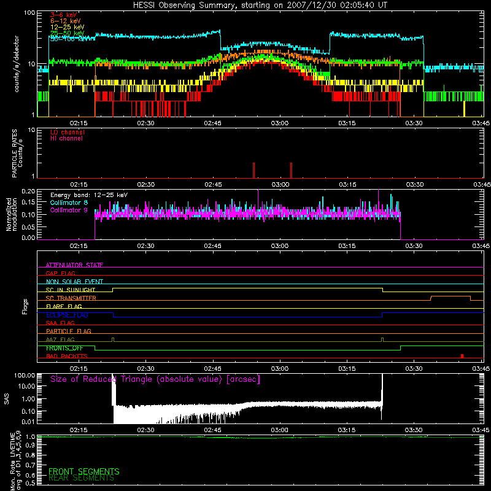Click the NON_SOLAR_EVENT flag label
This screenshot has width=491, height=491.
pos(74,282)
